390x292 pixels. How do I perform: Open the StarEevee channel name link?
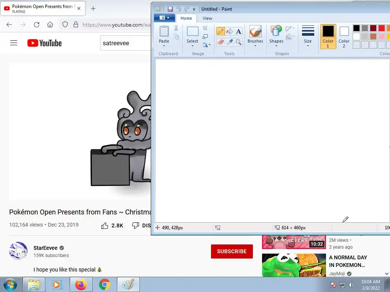46,248
